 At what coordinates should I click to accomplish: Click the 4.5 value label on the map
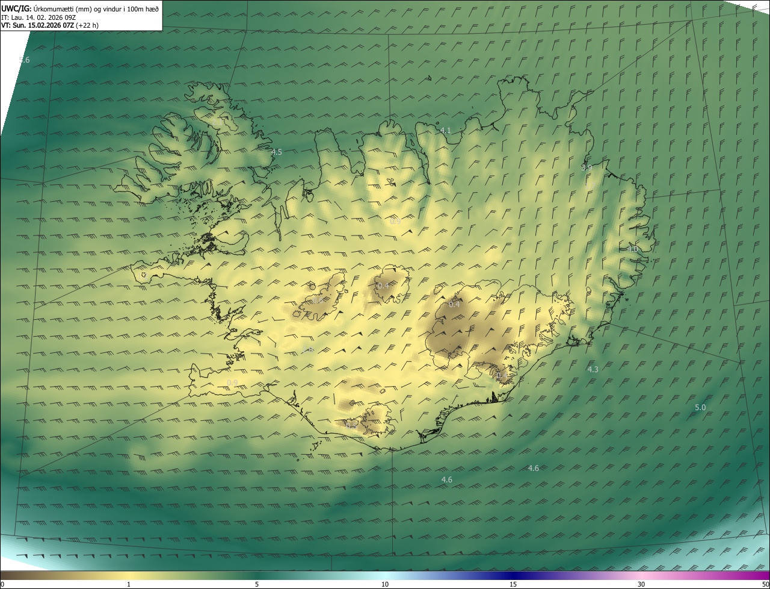[x=277, y=152]
